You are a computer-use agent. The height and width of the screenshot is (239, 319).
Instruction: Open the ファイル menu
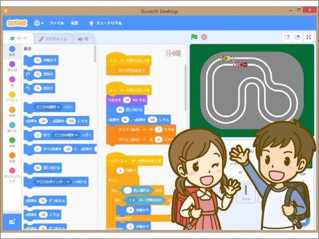pos(56,23)
